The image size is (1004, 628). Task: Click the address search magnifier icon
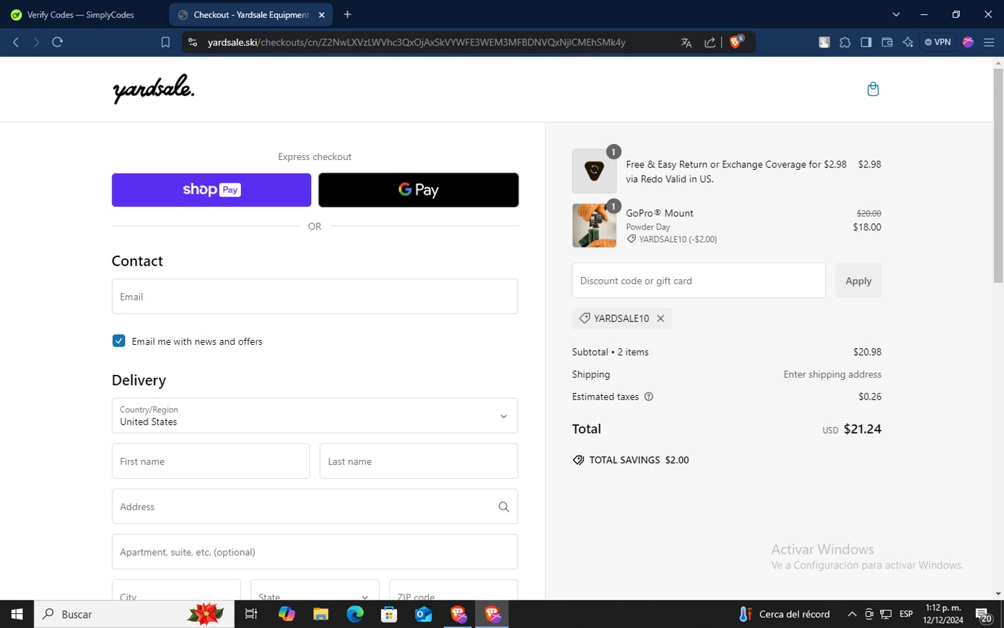504,507
